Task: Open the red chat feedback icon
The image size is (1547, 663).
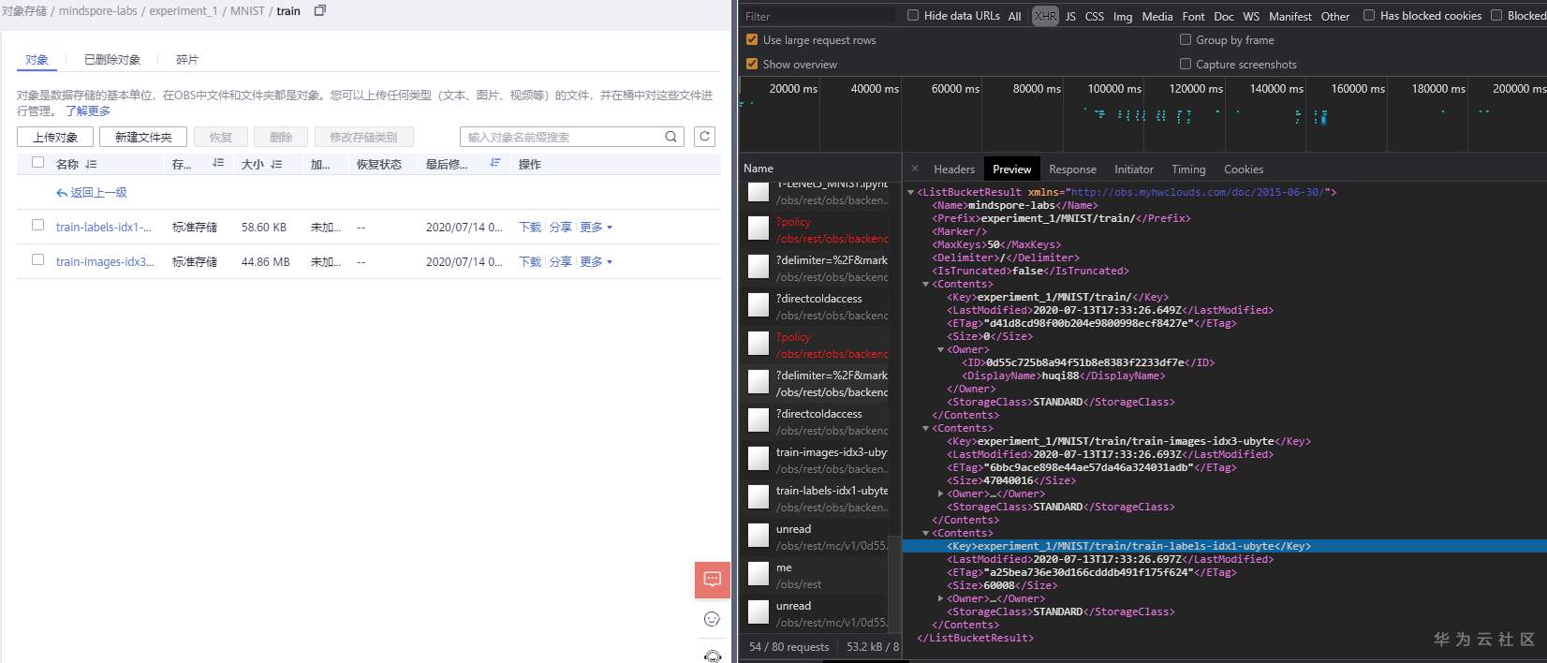Action: pos(712,580)
